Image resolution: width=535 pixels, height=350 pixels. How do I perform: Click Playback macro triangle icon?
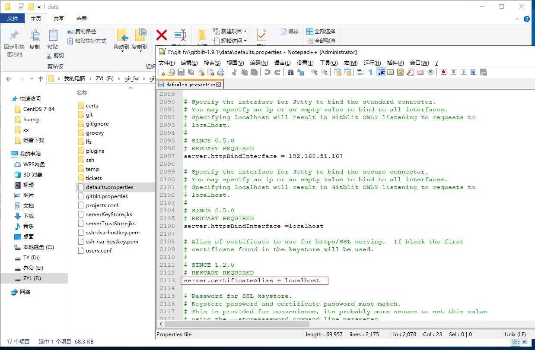tap(463, 72)
